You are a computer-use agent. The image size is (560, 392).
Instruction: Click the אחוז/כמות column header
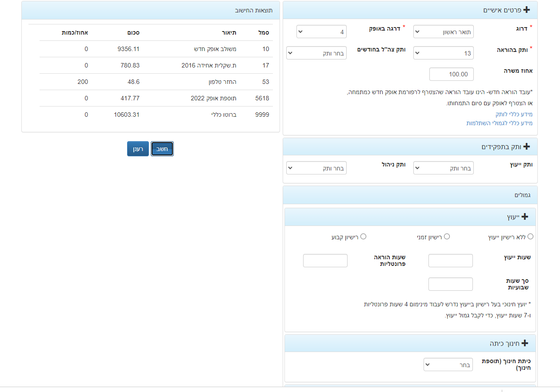75,32
